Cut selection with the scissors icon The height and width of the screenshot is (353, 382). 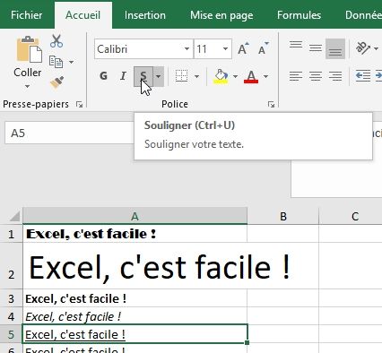(x=56, y=41)
